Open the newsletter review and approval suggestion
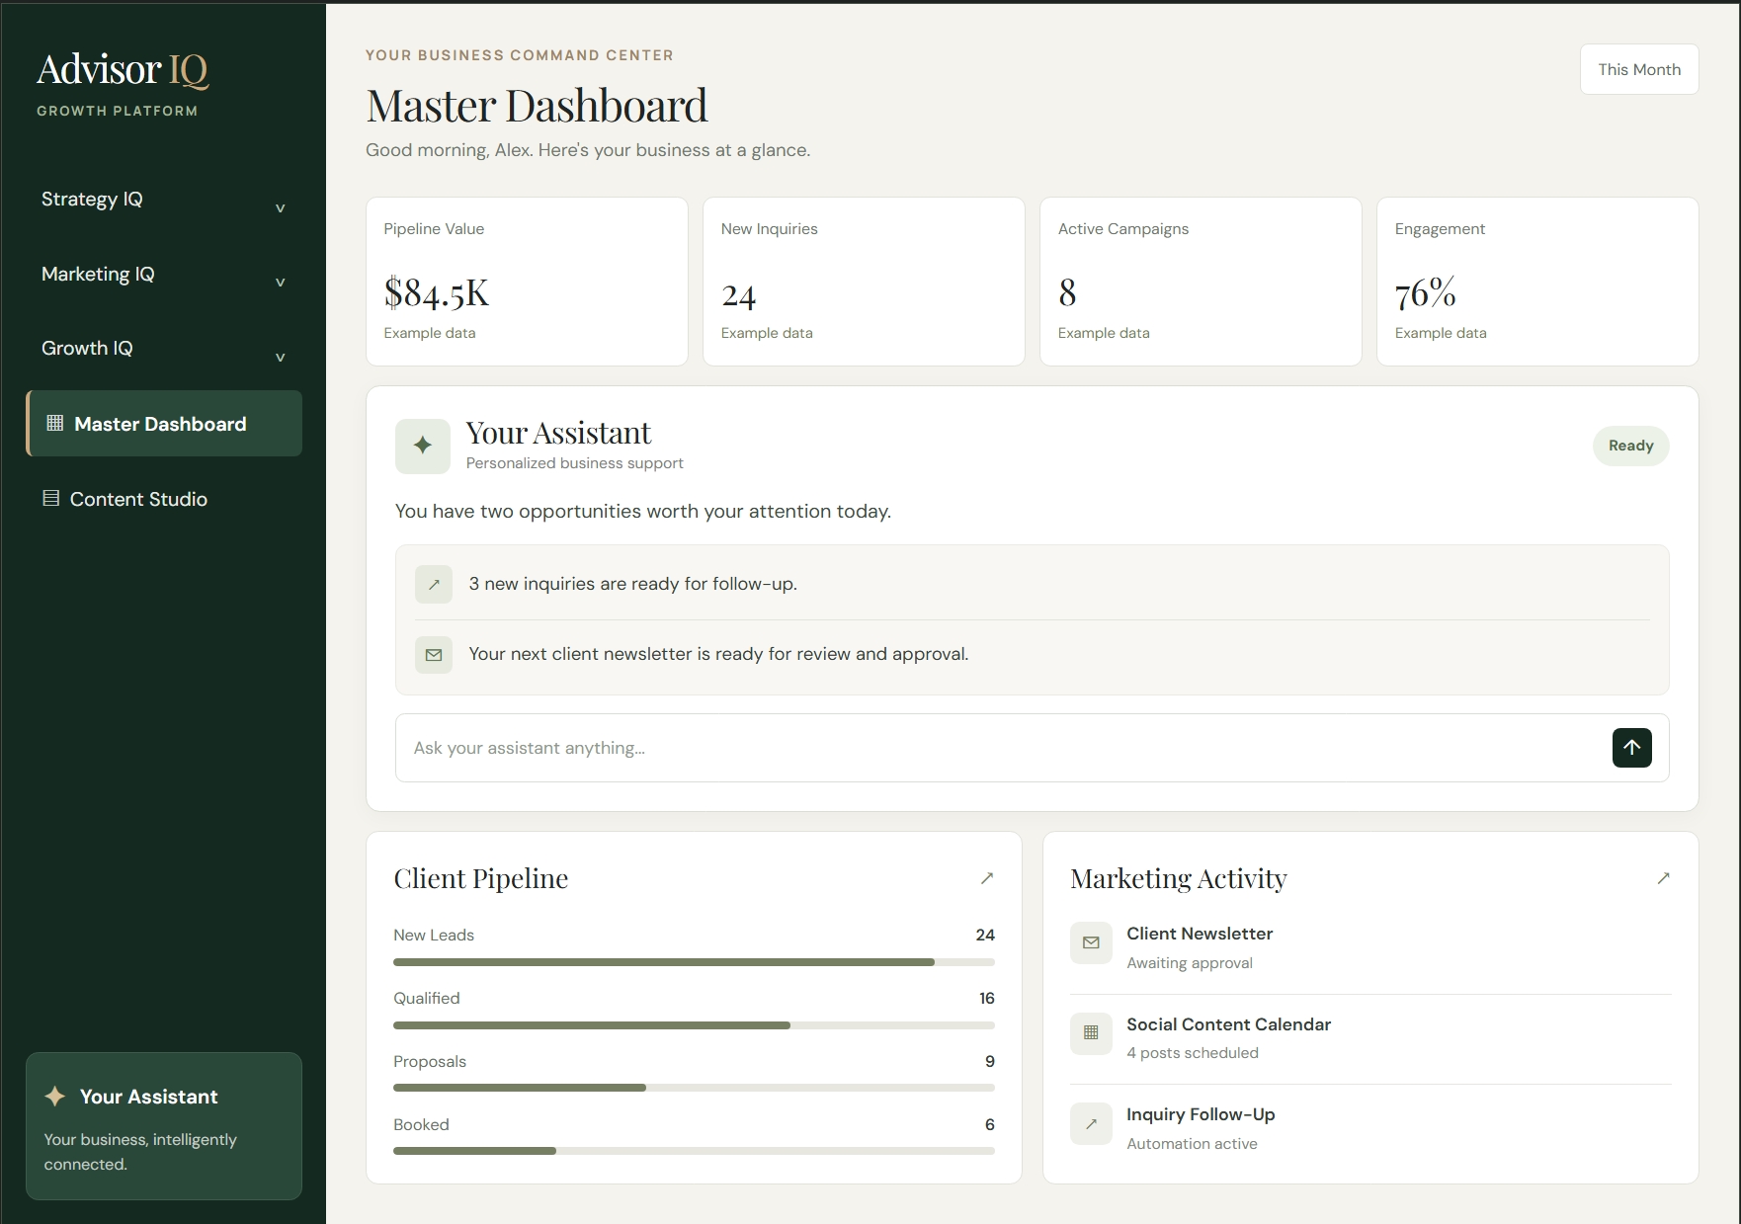 (x=1032, y=654)
